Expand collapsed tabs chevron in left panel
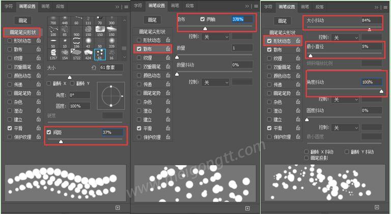The width and height of the screenshot is (391, 214). (118, 7)
